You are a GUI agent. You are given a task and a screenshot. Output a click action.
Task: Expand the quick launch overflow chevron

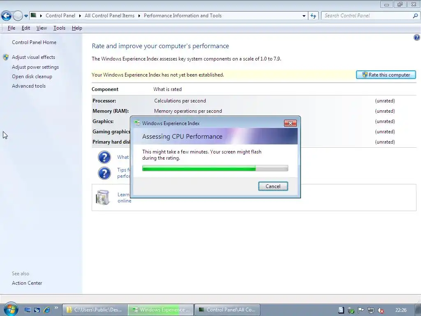56,308
